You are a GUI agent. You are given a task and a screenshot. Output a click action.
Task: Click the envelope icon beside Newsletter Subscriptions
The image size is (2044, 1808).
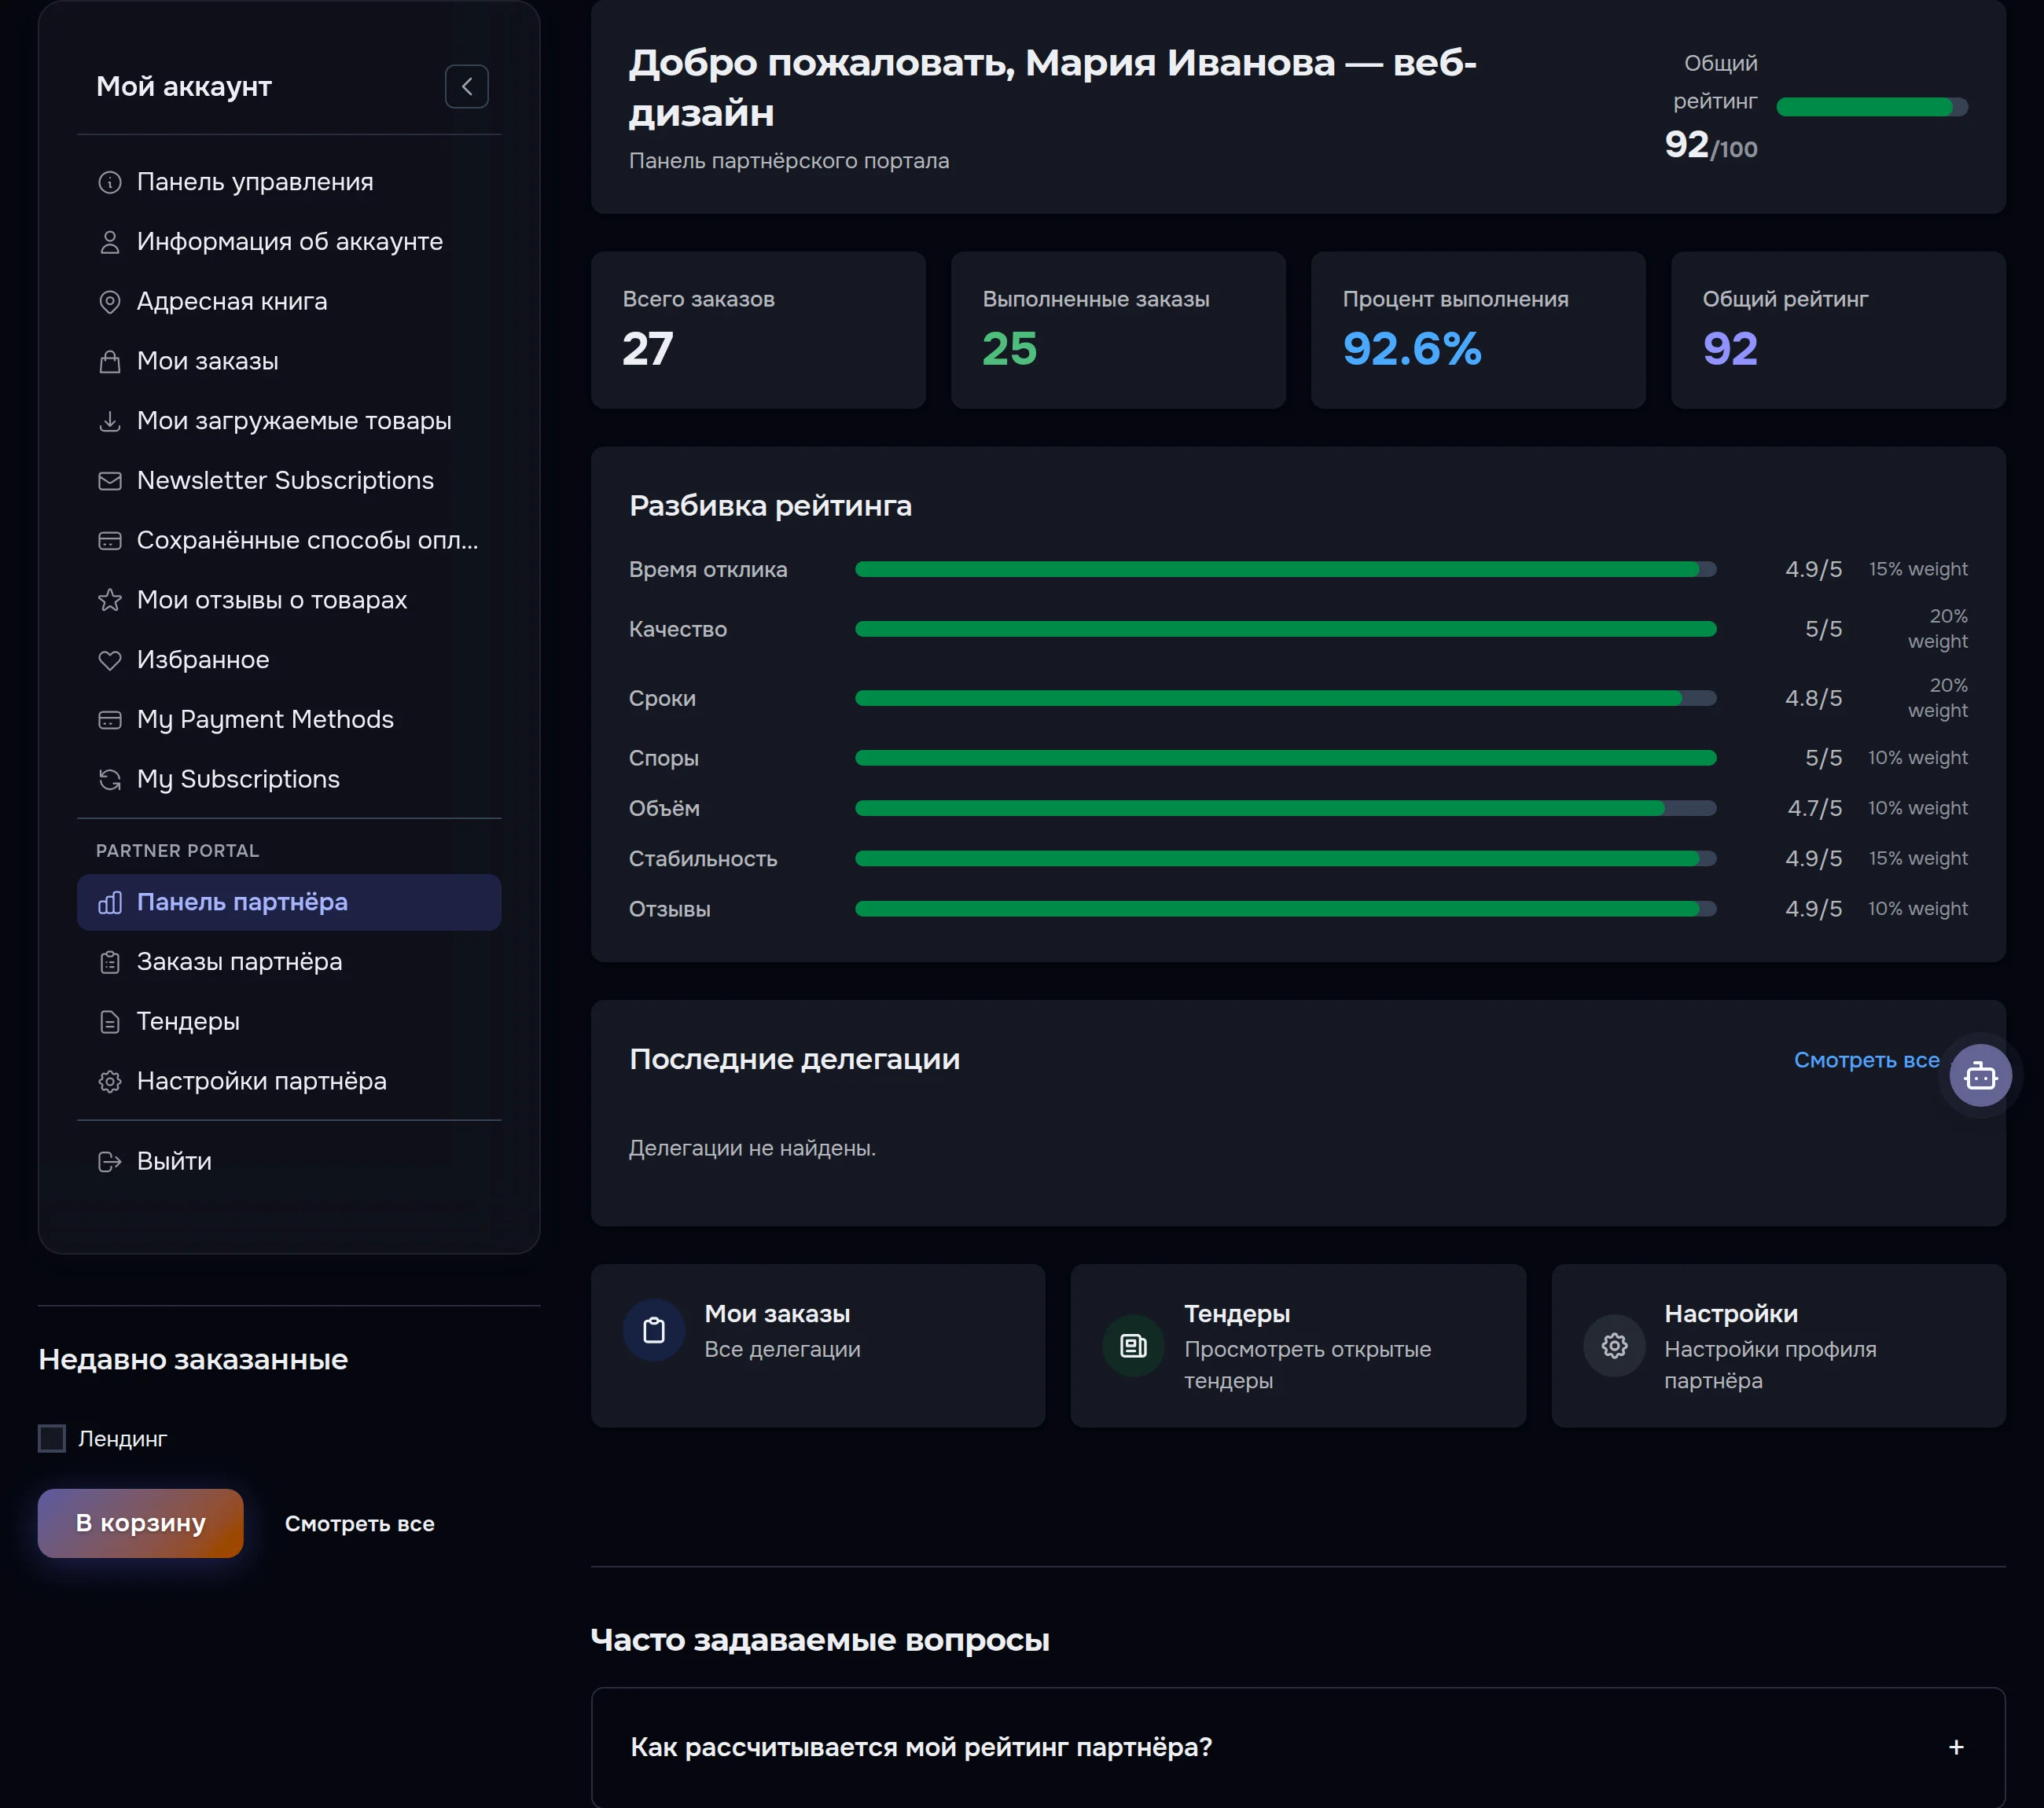(110, 481)
